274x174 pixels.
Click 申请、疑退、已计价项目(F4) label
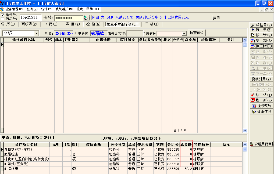tap(28, 137)
